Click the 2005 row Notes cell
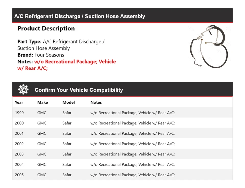 (x=132, y=175)
